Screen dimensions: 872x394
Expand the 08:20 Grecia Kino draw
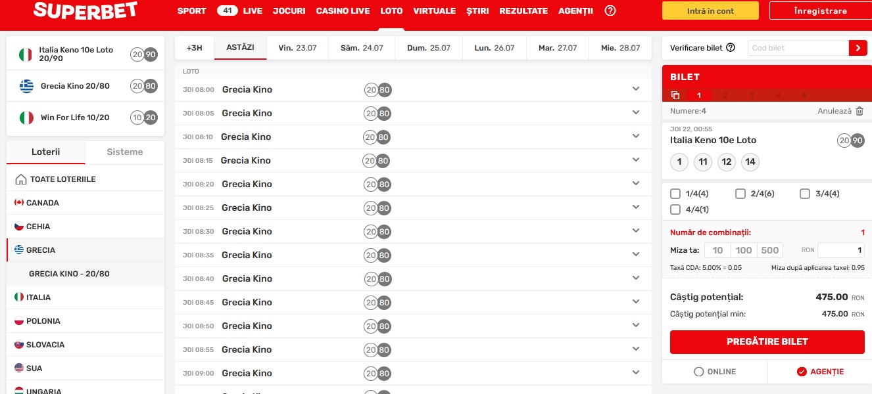pos(636,184)
